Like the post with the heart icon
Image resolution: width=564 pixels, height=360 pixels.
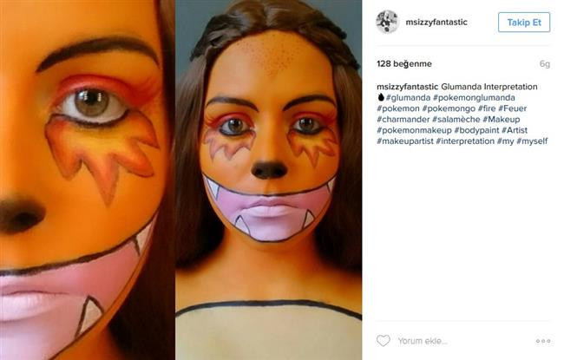coord(383,341)
